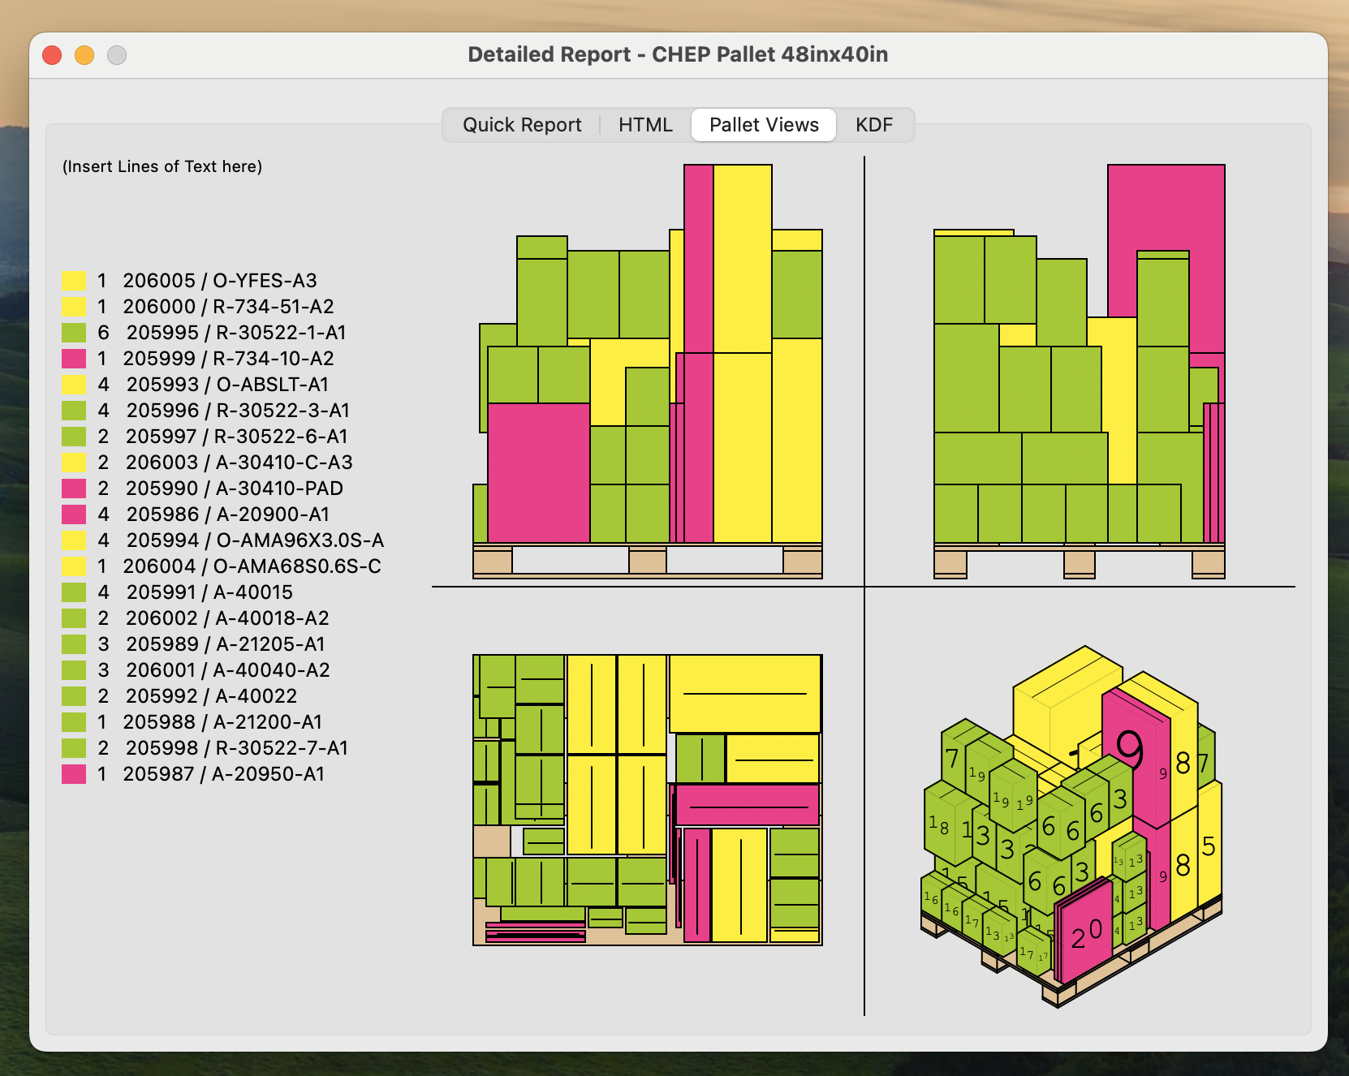Click the '(Insert Lines of Text here)' placeholder
The height and width of the screenshot is (1076, 1349).
click(x=162, y=166)
